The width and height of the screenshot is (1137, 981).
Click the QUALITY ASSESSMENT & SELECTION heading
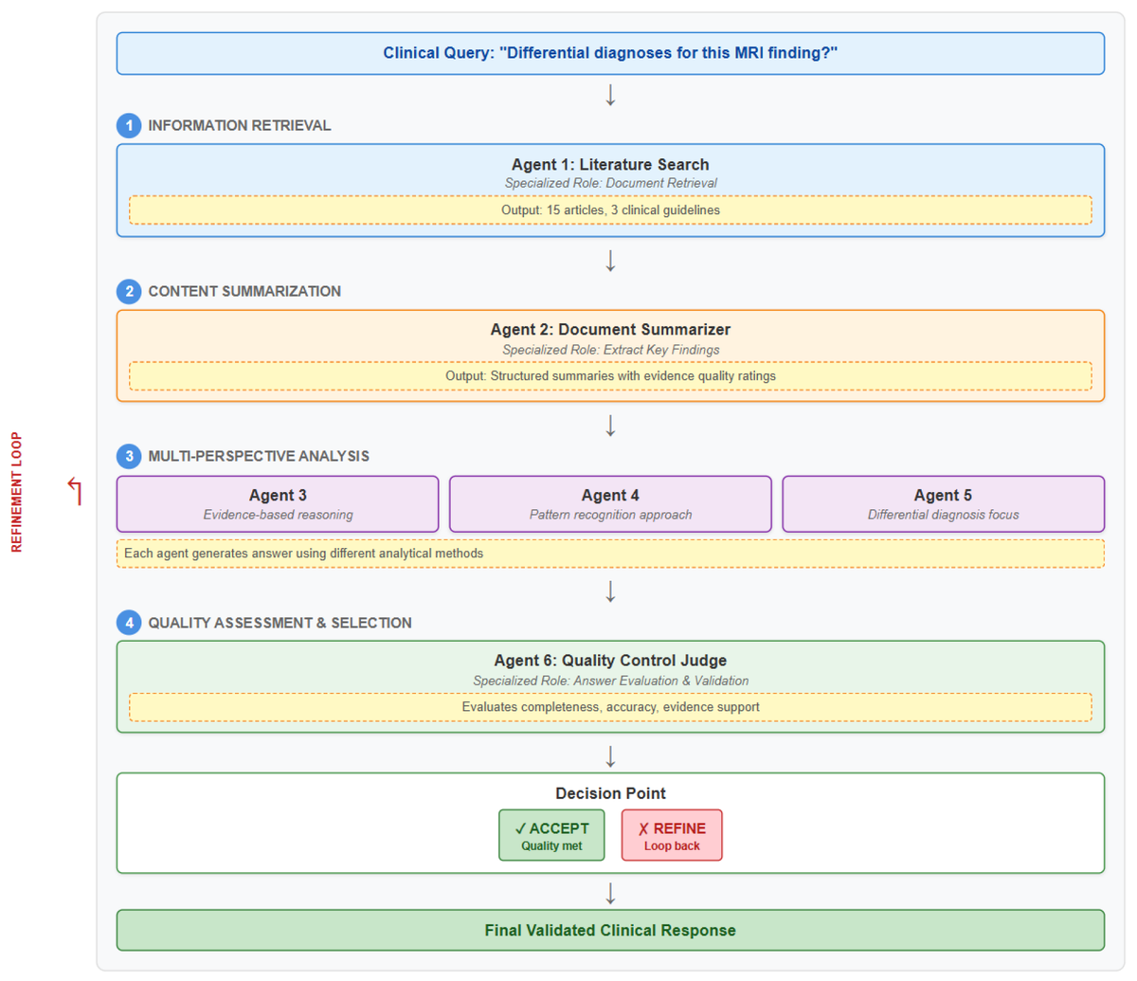point(280,623)
